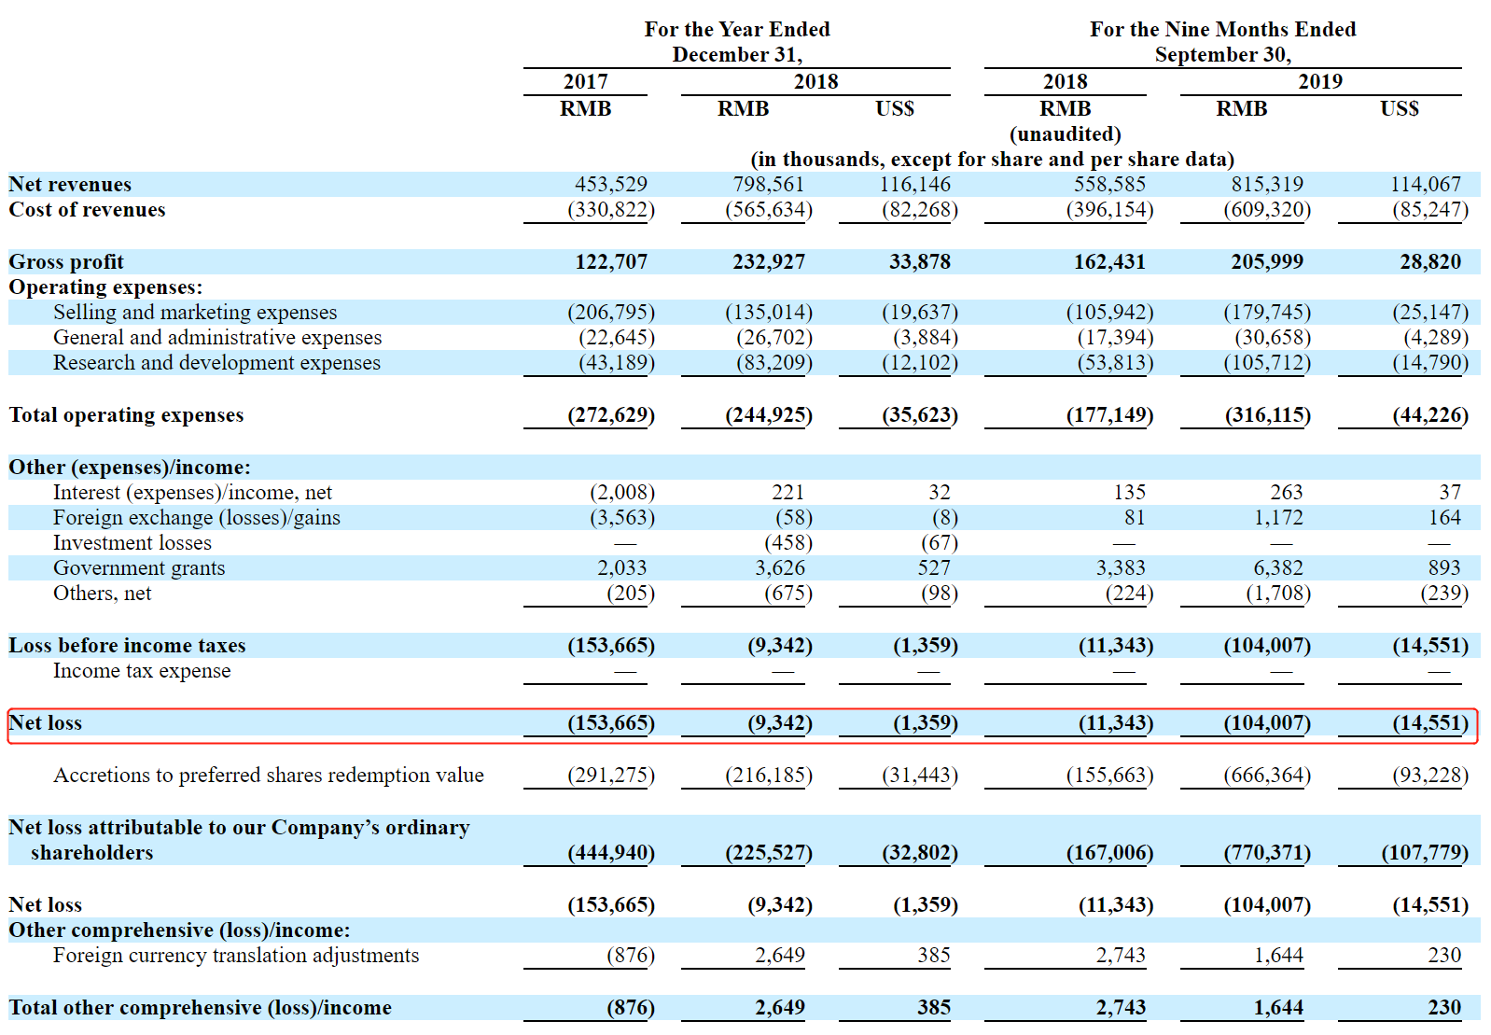Select the Gross profit row label
The width and height of the screenshot is (1491, 1035).
(x=66, y=262)
